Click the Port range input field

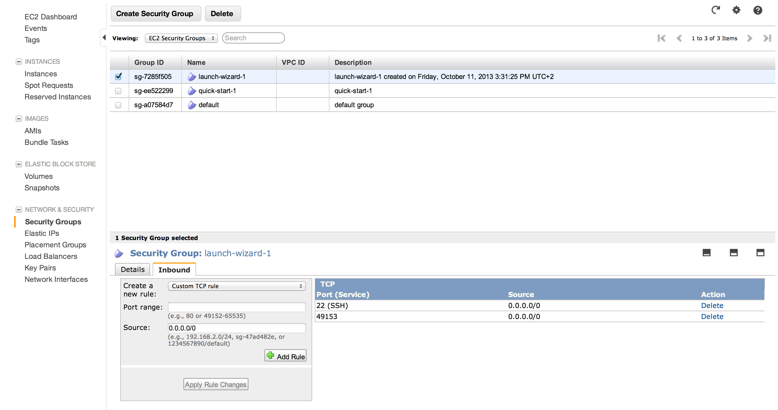237,307
